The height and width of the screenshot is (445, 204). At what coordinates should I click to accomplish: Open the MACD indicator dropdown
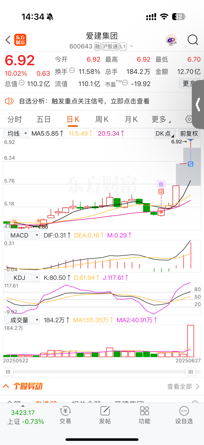coord(22,235)
